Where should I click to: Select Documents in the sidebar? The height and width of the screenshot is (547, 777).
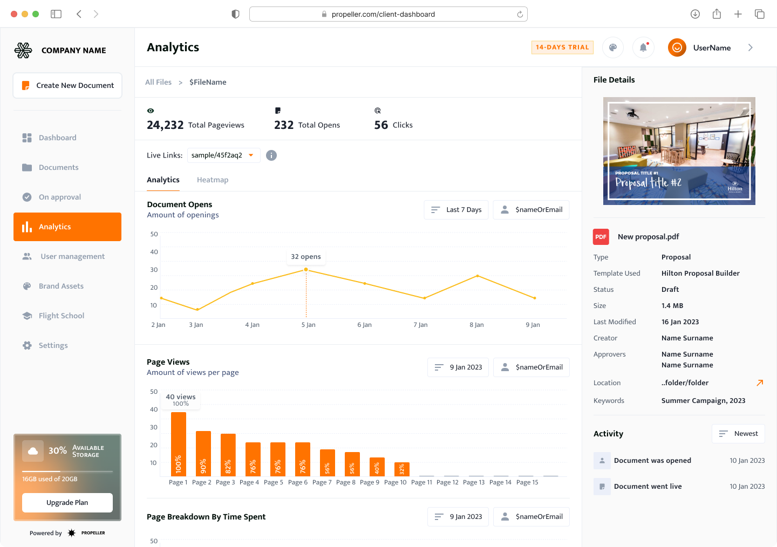pyautogui.click(x=58, y=168)
